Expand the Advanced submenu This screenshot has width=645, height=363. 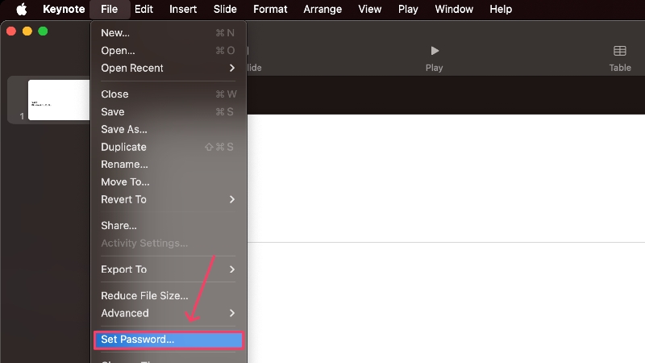[169, 313]
